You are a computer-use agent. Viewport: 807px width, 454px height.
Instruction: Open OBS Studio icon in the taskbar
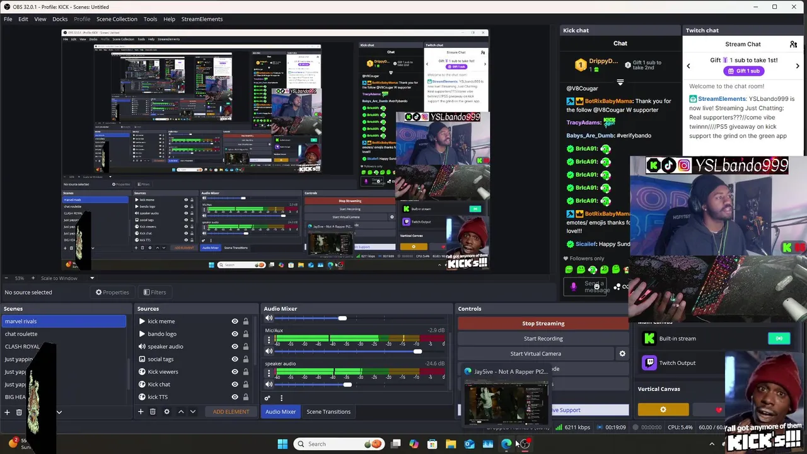pos(525,444)
